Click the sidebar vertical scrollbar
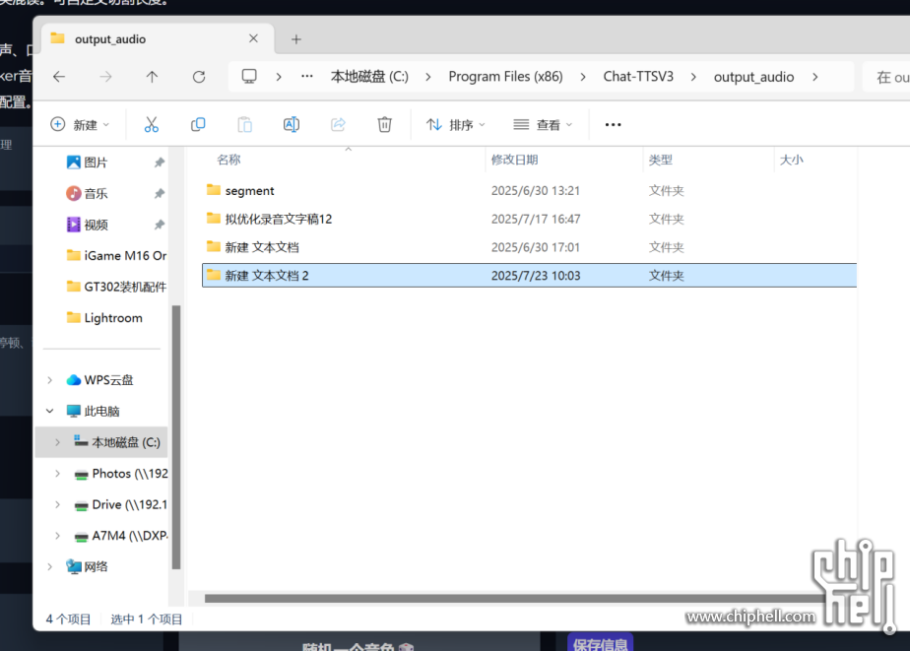Screen dimensions: 910x651 [x=176, y=437]
